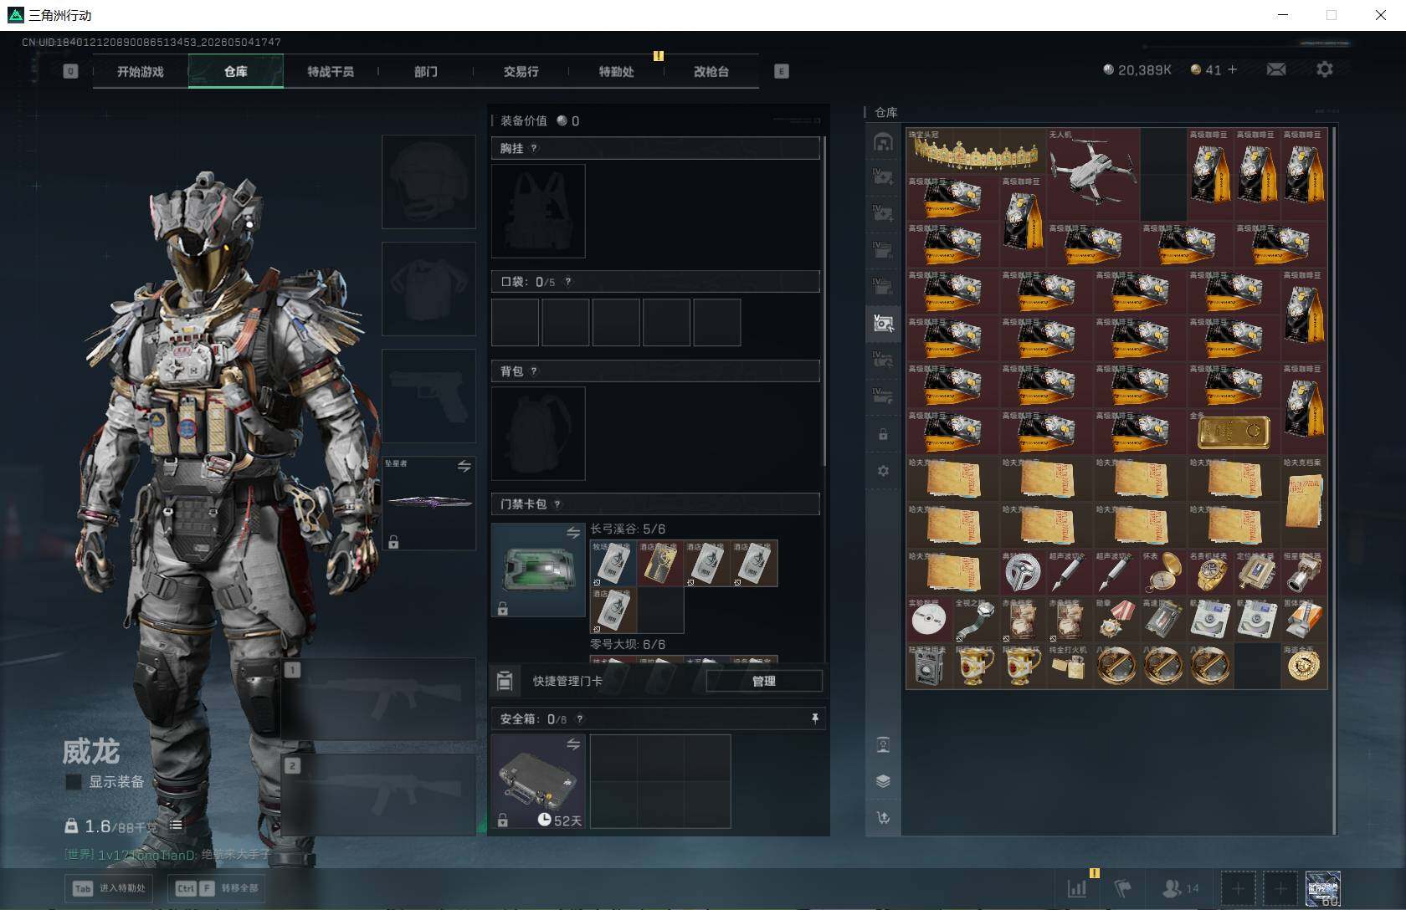Click the 管理 button for keycards
The width and height of the screenshot is (1406, 910).
(764, 681)
